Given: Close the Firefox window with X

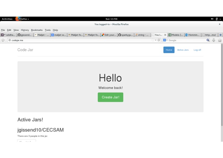Looking at the screenshot, I should (219, 24).
